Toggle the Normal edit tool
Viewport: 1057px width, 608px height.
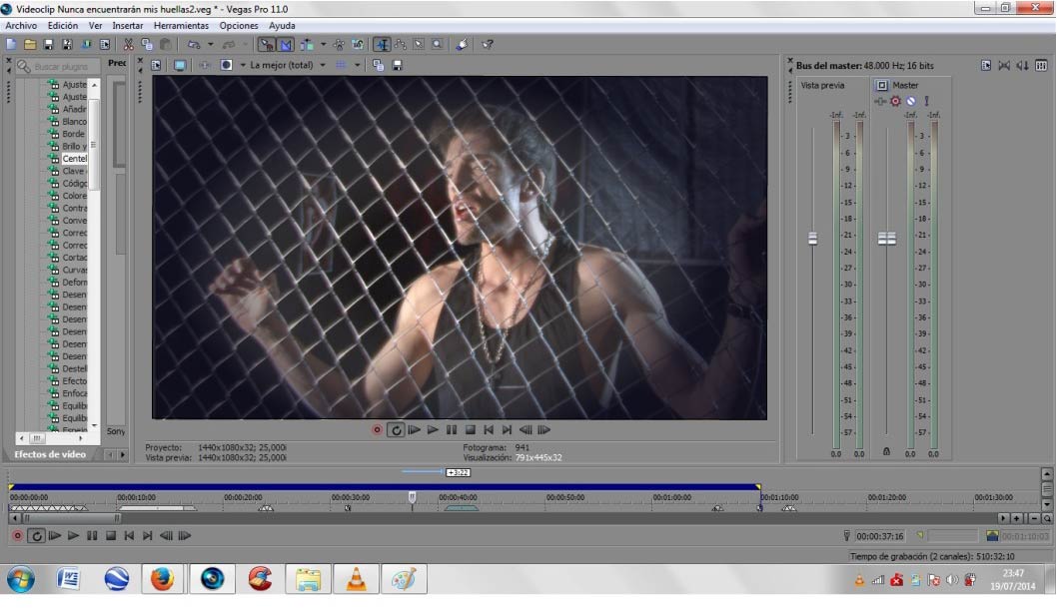(383, 45)
